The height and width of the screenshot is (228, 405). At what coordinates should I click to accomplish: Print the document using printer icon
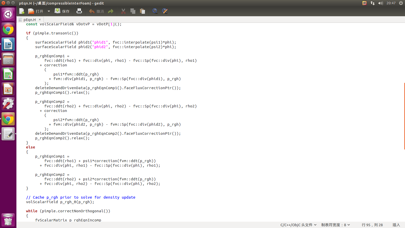tap(79, 11)
